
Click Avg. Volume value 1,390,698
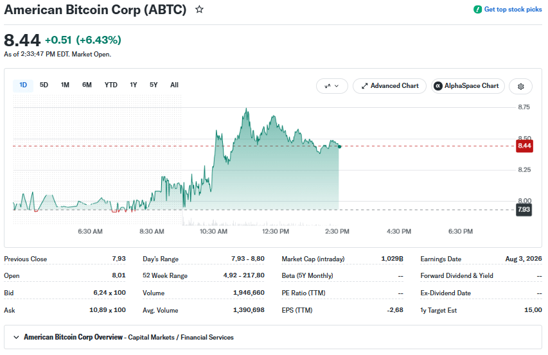249,310
